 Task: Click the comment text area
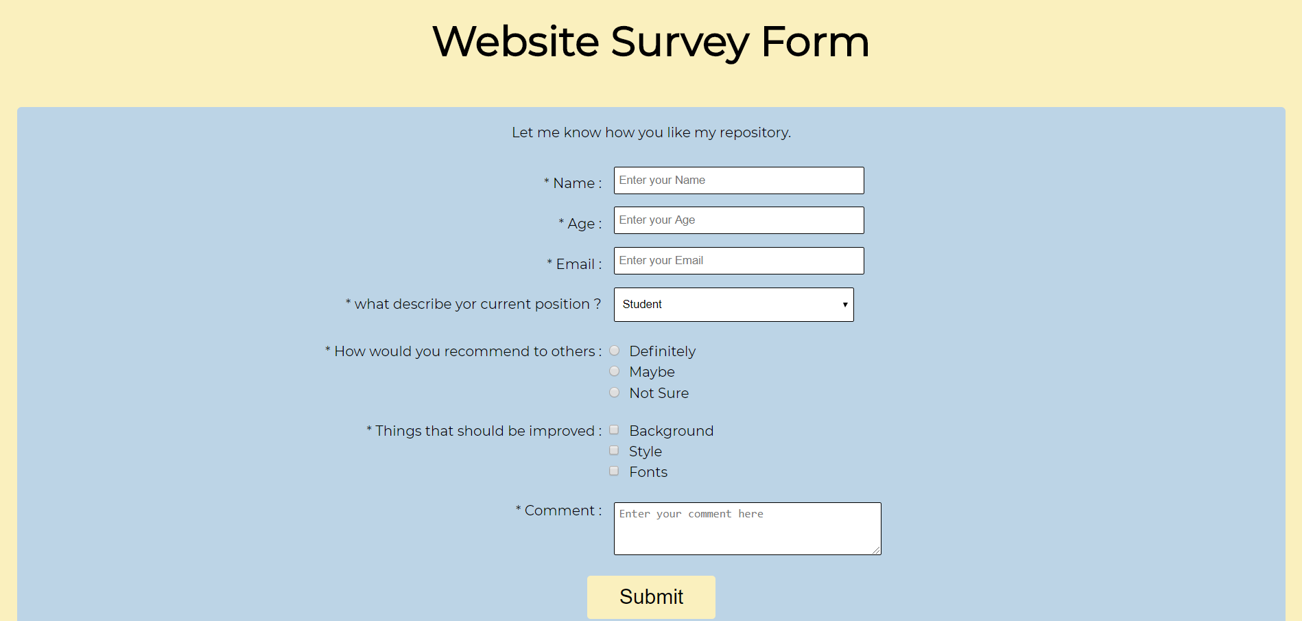click(746, 528)
